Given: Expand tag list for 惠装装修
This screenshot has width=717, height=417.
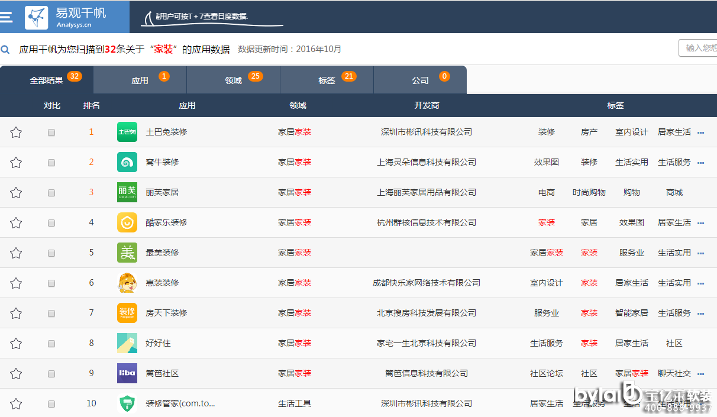Looking at the screenshot, I should click(x=700, y=284).
